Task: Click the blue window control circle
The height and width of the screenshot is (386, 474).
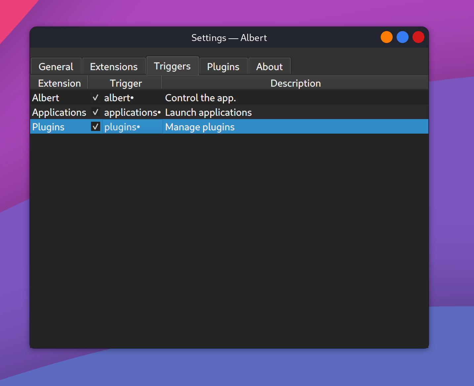Action: pyautogui.click(x=402, y=37)
